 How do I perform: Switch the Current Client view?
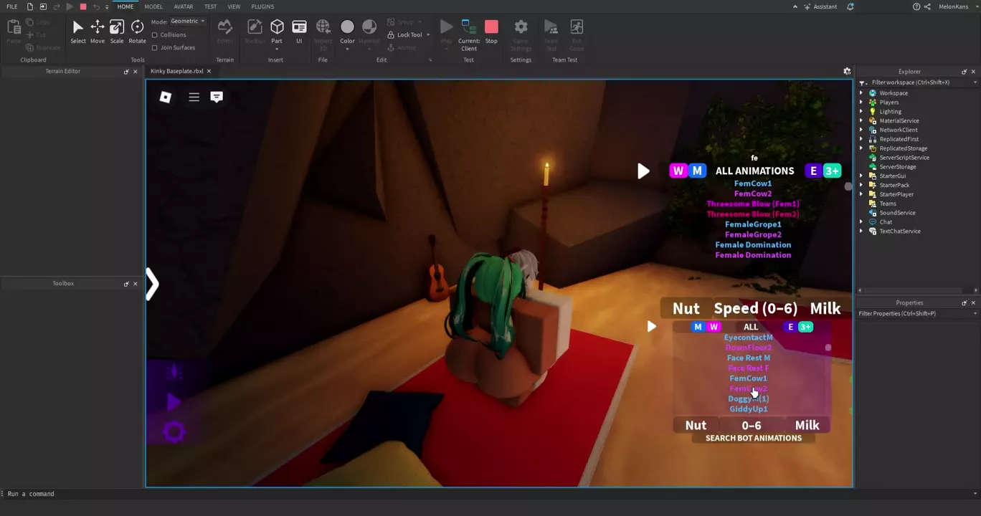coord(469,34)
